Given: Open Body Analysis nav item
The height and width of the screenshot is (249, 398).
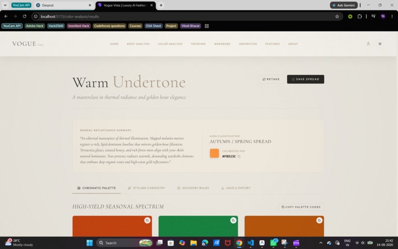Looking at the screenshot, I should click(138, 44).
